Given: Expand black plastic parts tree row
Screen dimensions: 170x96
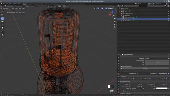Looking at the screenshot, I should tap(121, 14).
